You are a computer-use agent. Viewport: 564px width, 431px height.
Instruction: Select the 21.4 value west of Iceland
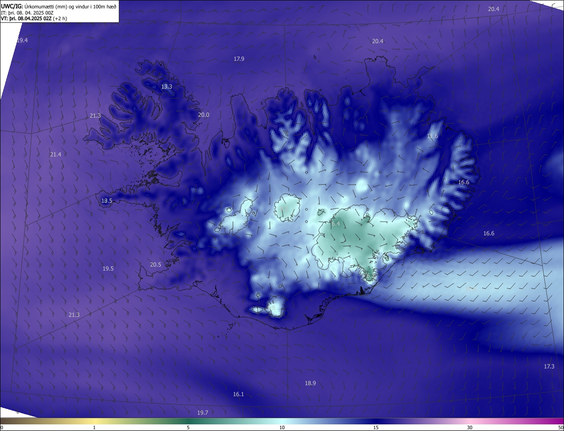coord(56,154)
